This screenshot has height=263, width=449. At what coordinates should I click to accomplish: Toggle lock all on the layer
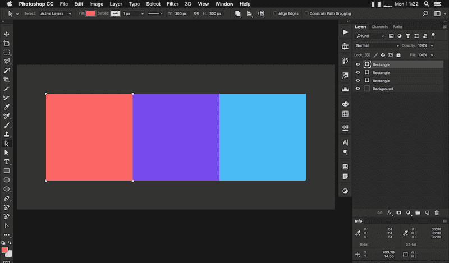pos(398,55)
